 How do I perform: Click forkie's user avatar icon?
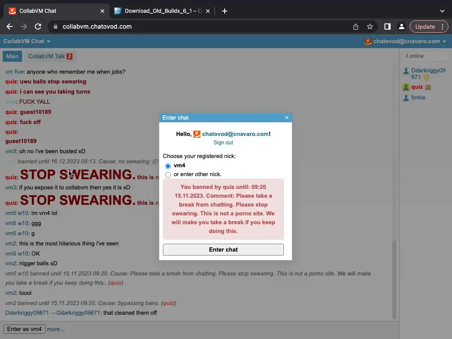(x=406, y=98)
